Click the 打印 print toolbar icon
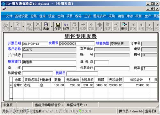The image size is (160, 115). (5, 27)
